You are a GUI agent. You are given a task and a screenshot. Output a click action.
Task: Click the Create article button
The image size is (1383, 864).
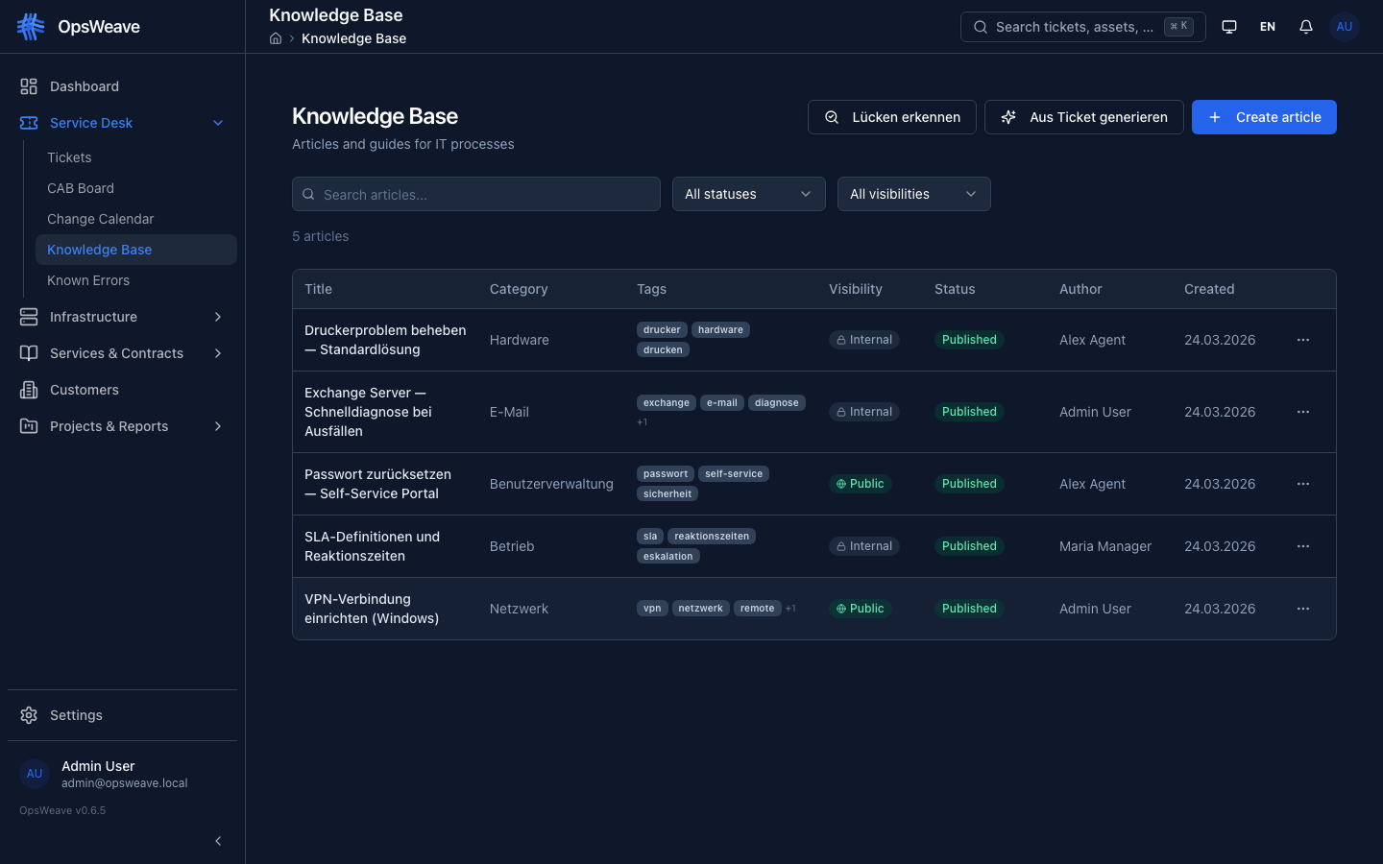[1264, 117]
